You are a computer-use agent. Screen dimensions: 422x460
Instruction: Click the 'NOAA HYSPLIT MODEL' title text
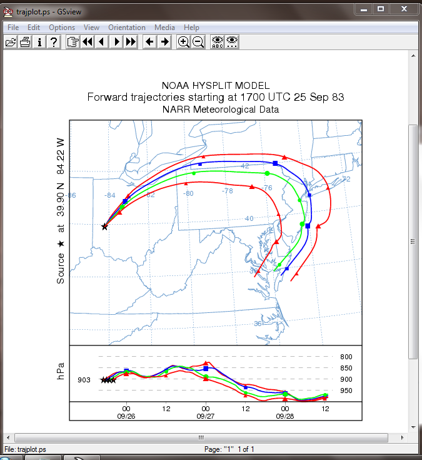pos(216,85)
